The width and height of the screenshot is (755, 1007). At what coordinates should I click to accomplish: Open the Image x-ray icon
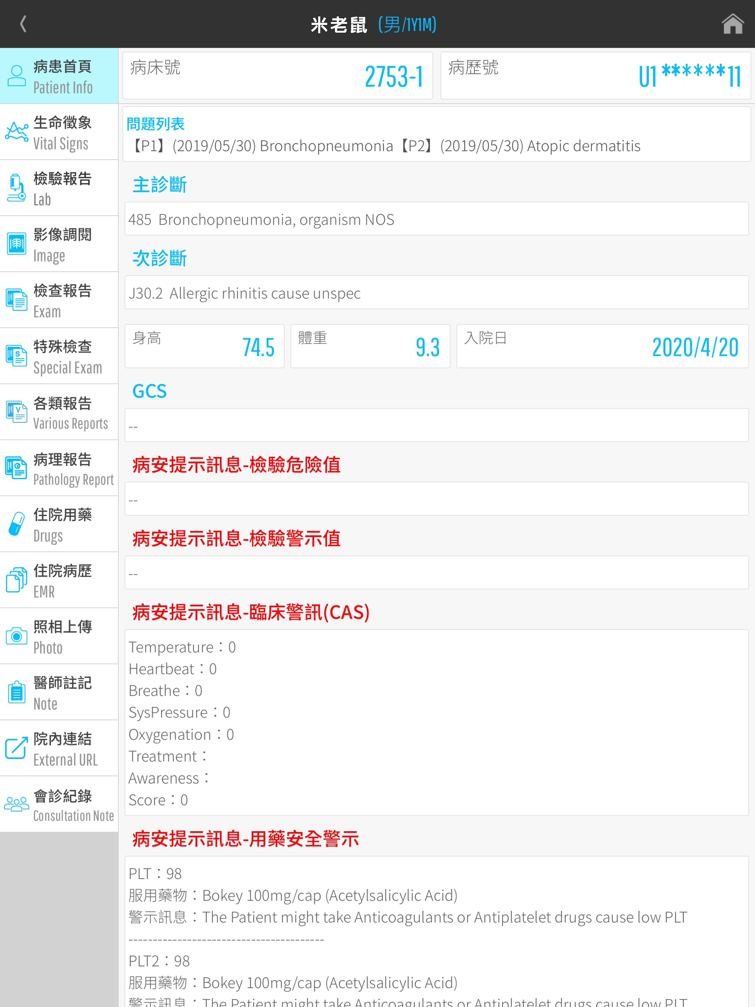click(17, 244)
